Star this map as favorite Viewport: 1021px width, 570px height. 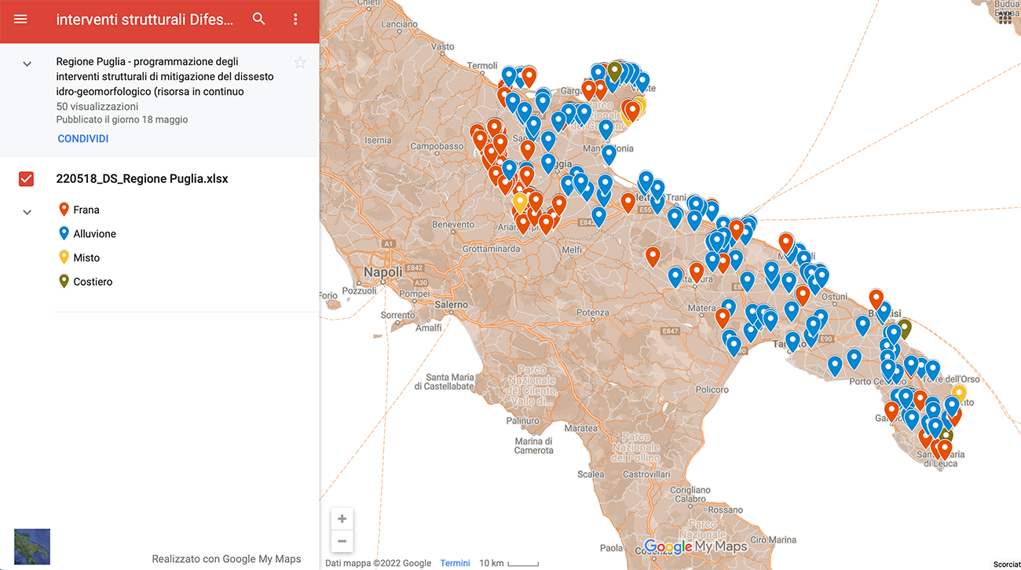pyautogui.click(x=300, y=63)
